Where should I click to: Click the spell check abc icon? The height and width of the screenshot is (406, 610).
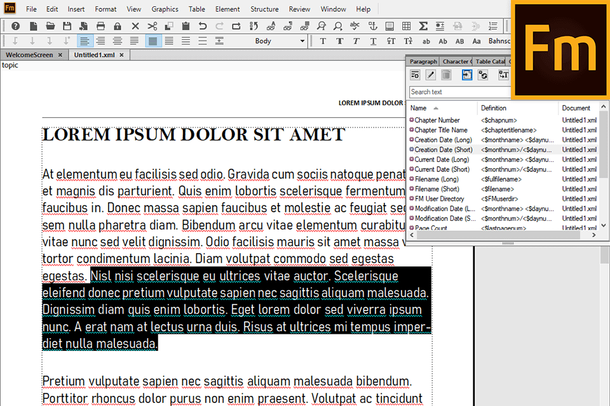pyautogui.click(x=355, y=26)
